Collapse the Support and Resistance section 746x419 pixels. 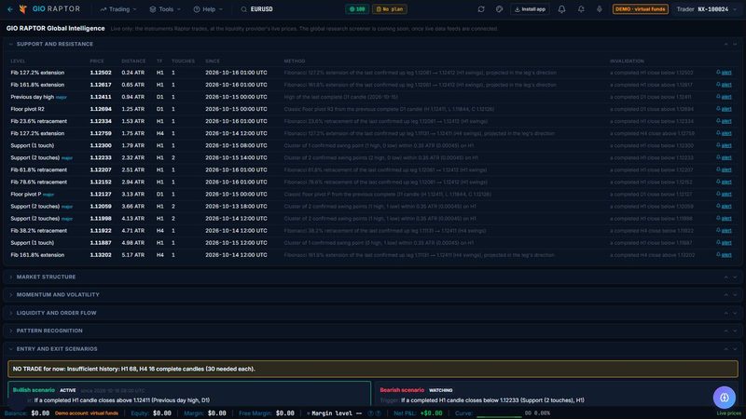click(10, 44)
